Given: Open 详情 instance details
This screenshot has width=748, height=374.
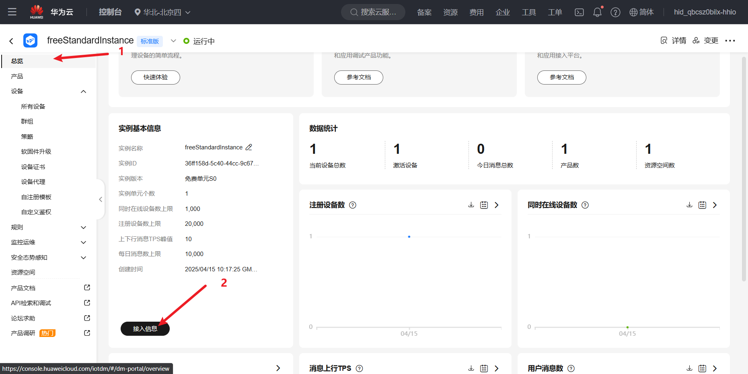Looking at the screenshot, I should (674, 41).
